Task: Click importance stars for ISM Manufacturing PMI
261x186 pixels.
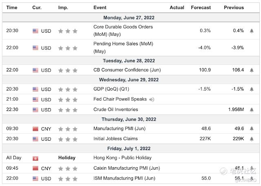Action: coord(68,178)
